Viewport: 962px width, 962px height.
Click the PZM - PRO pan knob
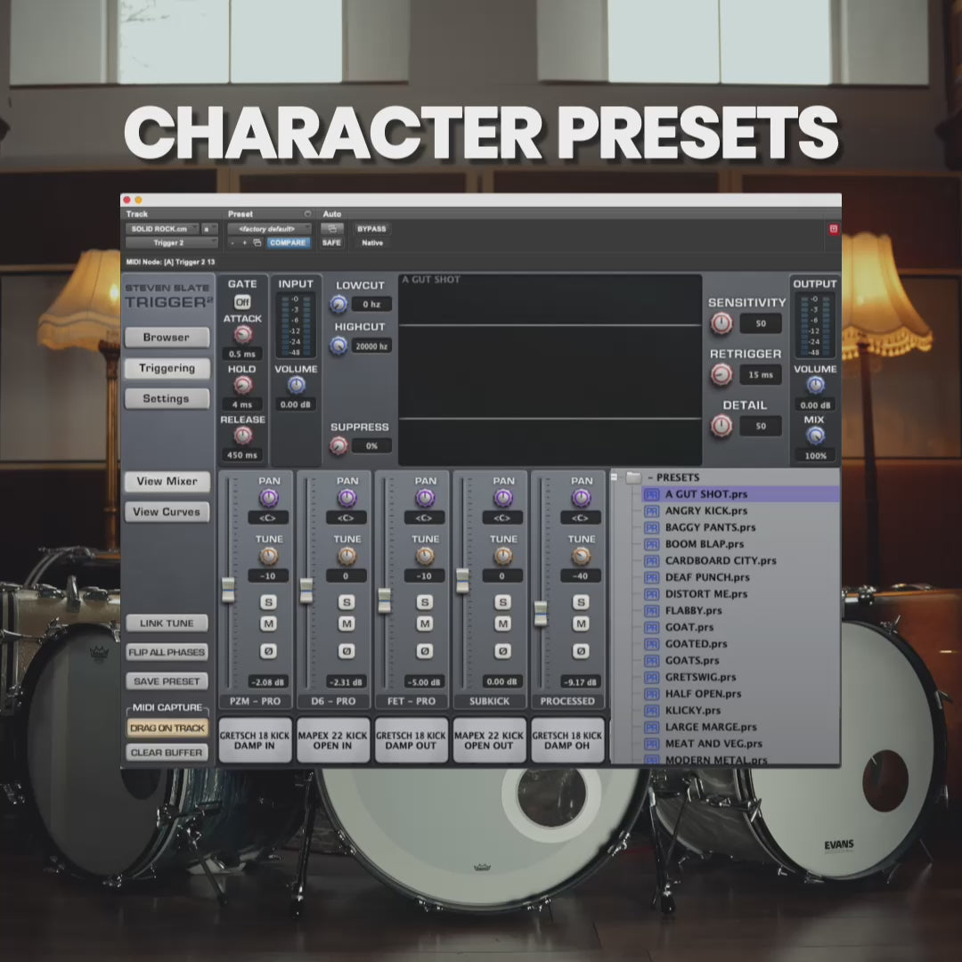pos(269,498)
